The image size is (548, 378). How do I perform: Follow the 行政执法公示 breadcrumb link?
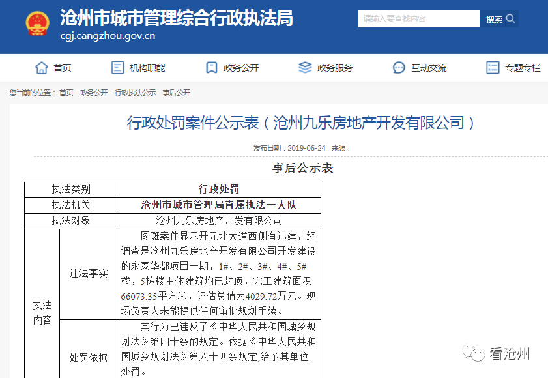[136, 93]
